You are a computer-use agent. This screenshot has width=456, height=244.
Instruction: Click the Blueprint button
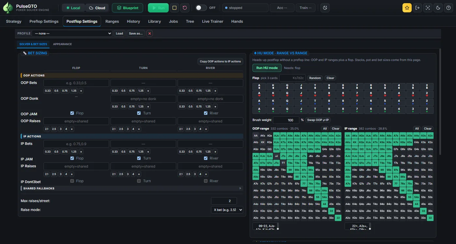pos(127,8)
